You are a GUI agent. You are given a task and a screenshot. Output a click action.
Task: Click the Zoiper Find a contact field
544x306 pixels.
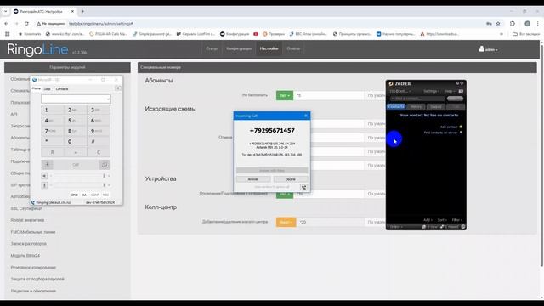(417, 99)
